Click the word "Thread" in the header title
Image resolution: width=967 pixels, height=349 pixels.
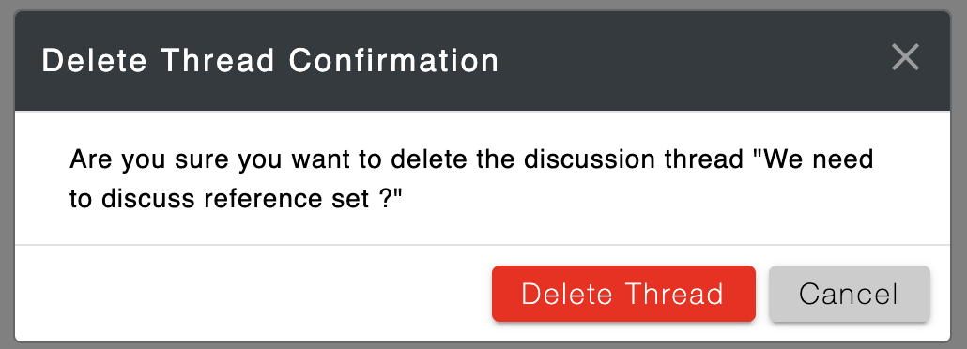click(218, 61)
